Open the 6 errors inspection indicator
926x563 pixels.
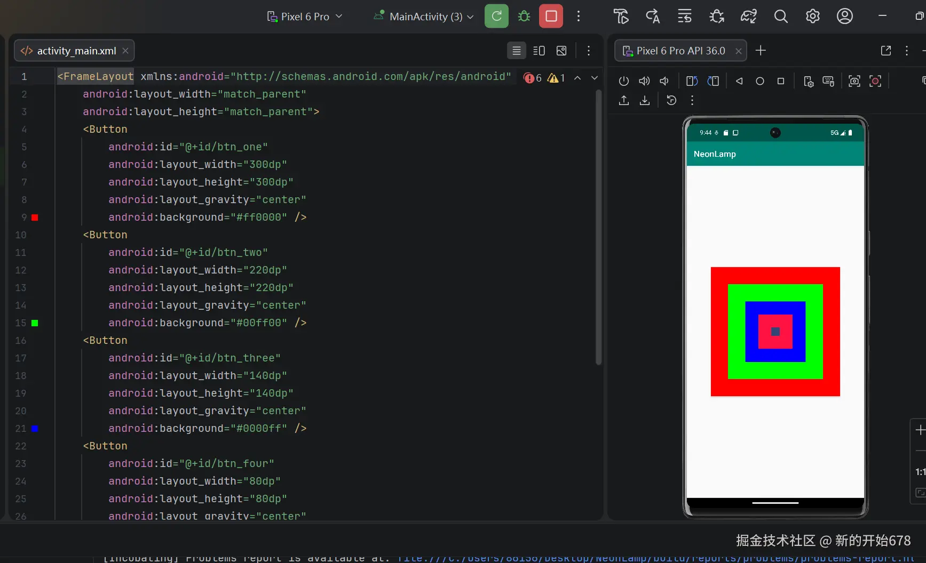point(533,78)
